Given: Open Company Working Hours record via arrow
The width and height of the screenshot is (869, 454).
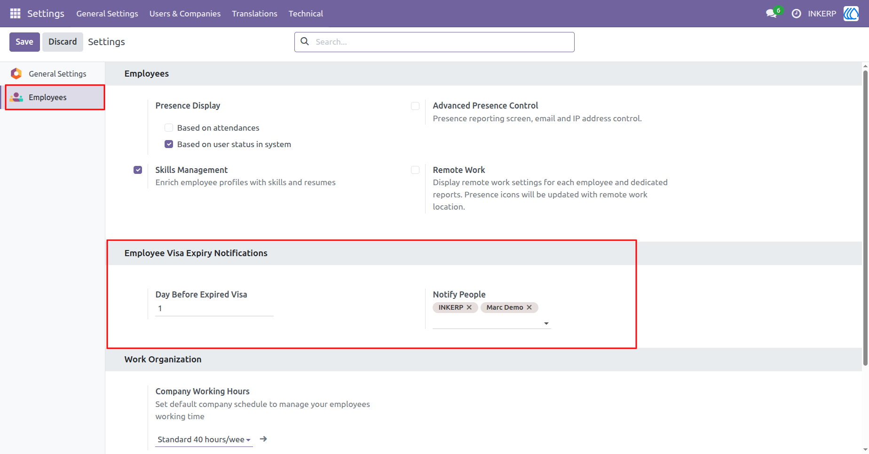Looking at the screenshot, I should [263, 439].
